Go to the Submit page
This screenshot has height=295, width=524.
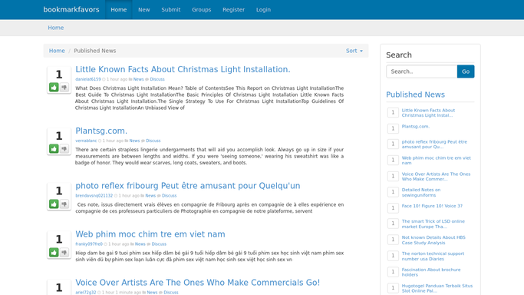(171, 10)
